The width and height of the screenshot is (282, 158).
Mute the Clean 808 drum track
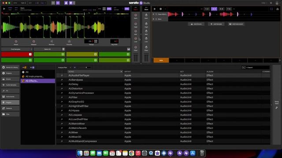point(153,14)
